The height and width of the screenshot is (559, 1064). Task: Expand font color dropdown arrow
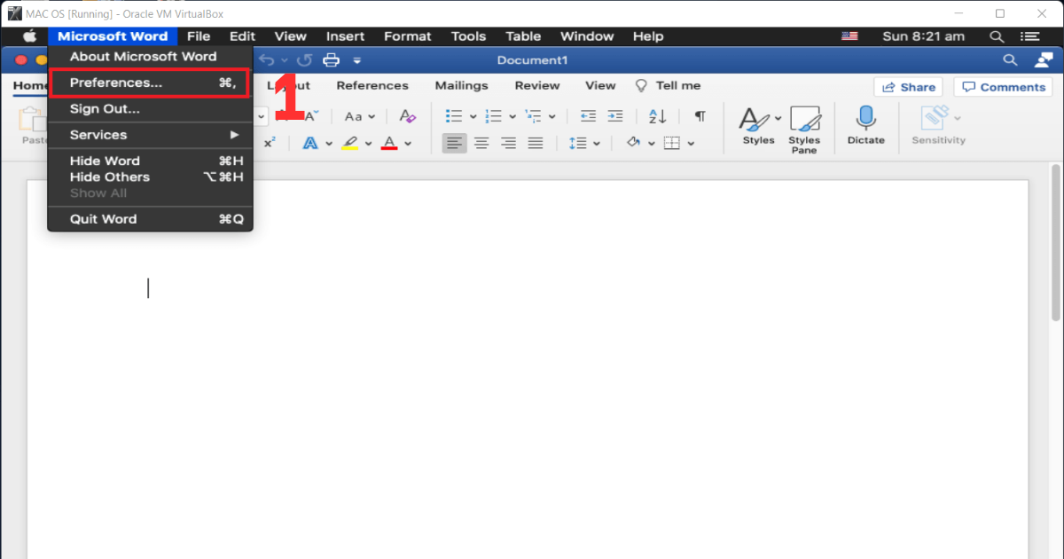click(x=408, y=144)
